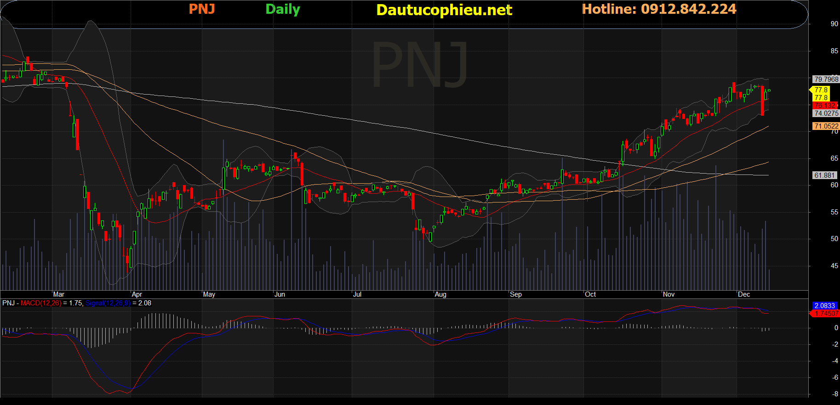Click the orange 71.0522 price tag

pyautogui.click(x=826, y=126)
